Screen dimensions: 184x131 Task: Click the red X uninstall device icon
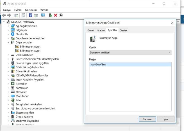pos(56,15)
